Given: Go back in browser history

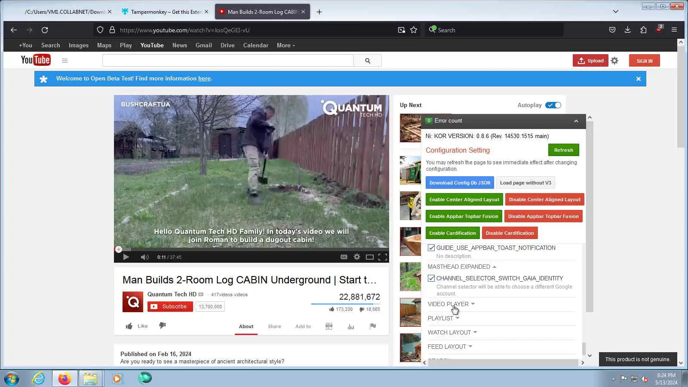Looking at the screenshot, I should point(14,30).
